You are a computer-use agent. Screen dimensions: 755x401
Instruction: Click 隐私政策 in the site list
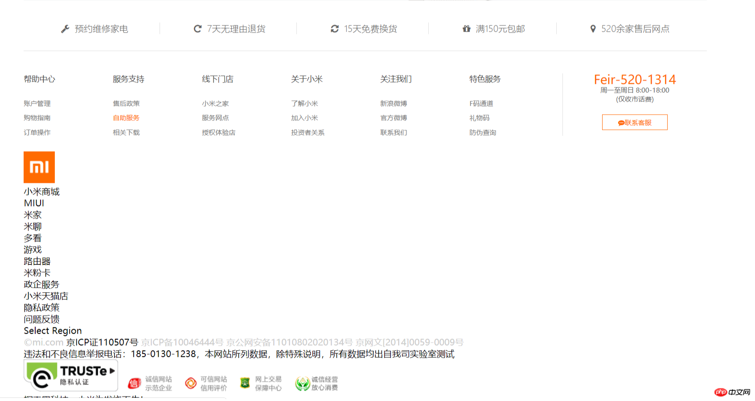(x=41, y=308)
